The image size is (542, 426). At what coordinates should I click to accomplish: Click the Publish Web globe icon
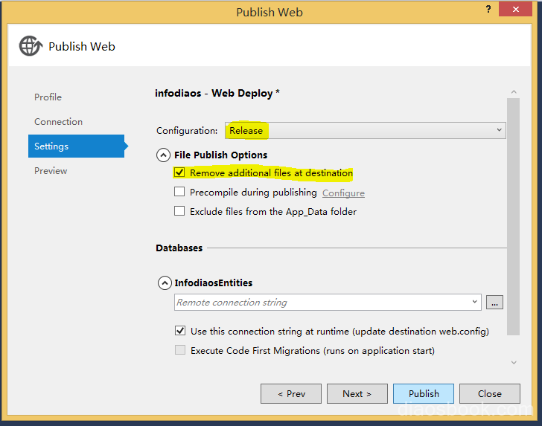click(30, 46)
